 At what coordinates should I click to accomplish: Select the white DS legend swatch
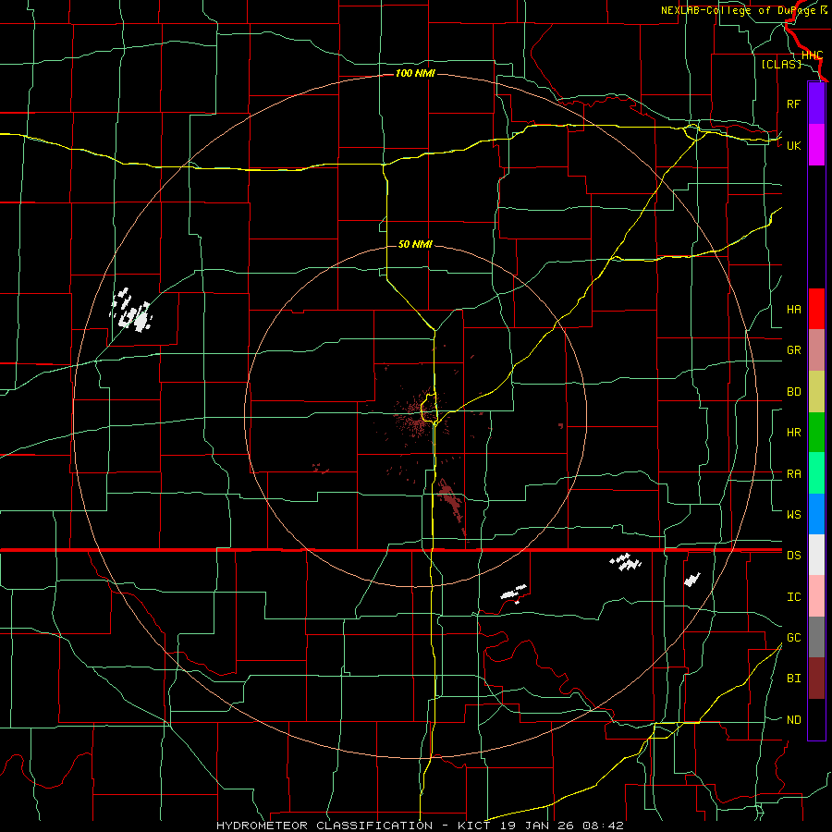click(x=816, y=555)
